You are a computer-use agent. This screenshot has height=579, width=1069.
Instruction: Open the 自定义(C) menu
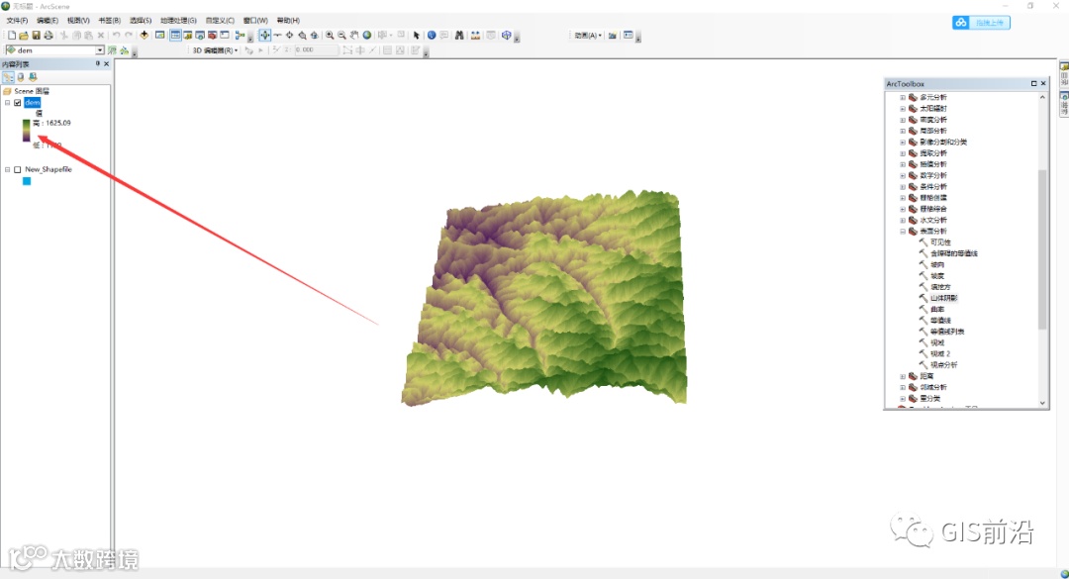click(220, 21)
